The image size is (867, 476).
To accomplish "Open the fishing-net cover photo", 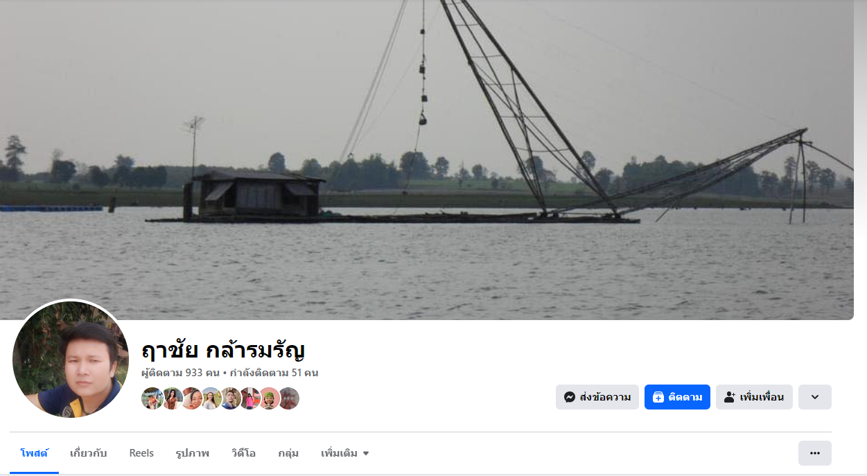I will point(427,159).
